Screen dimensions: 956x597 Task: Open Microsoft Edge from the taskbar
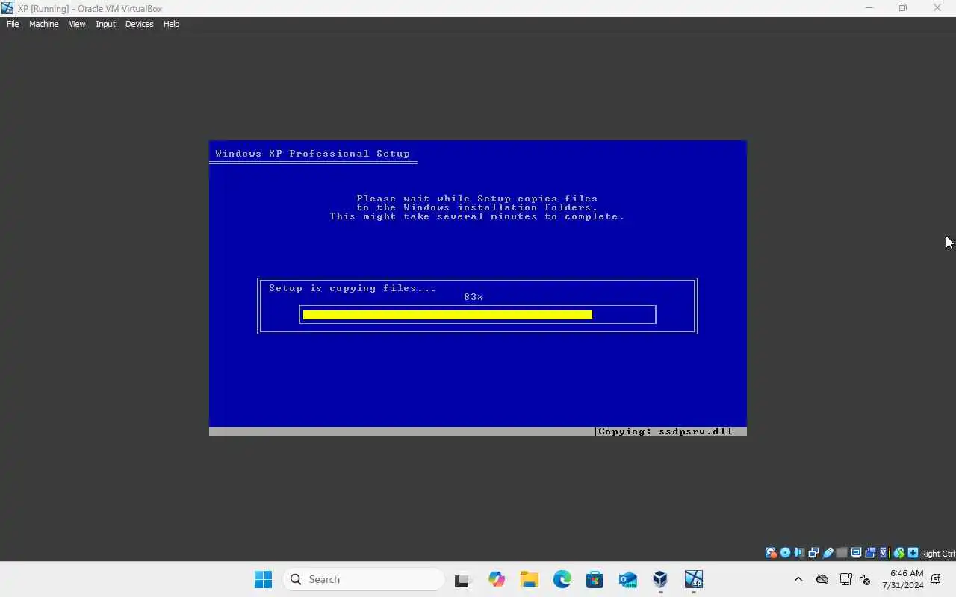[562, 579]
